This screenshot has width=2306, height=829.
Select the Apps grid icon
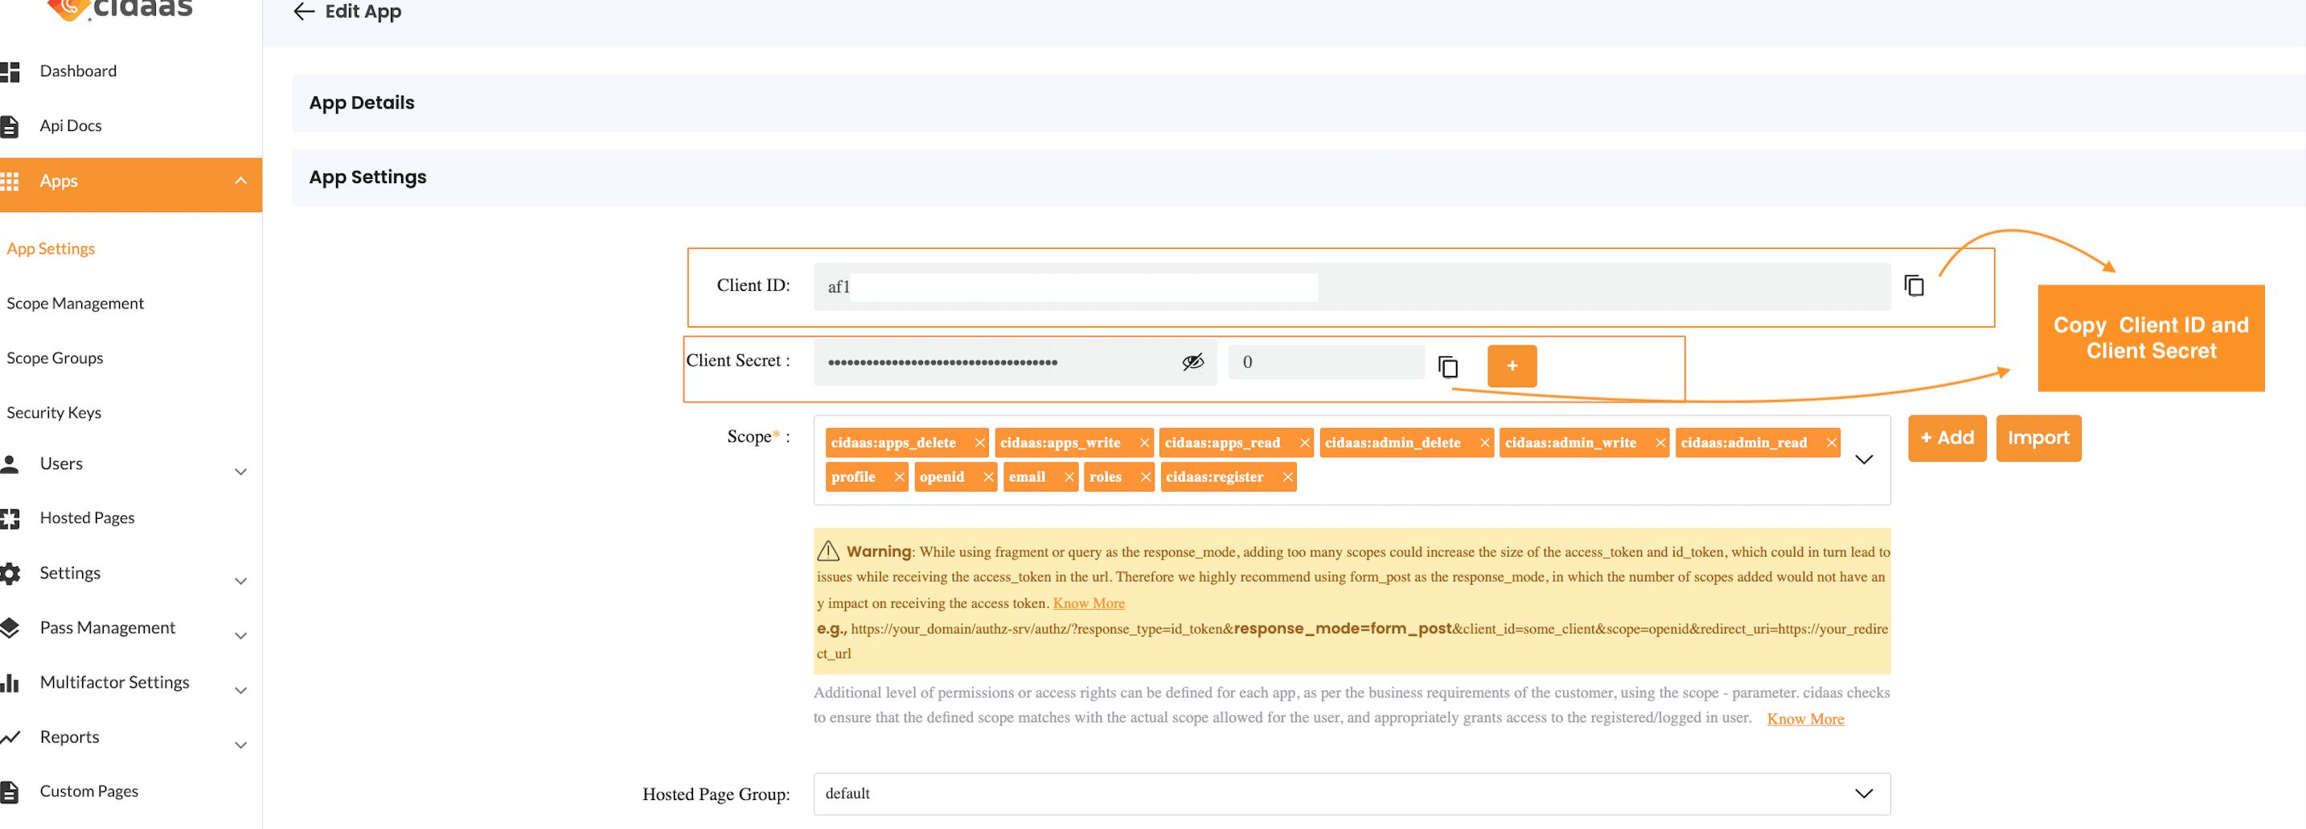coord(11,181)
